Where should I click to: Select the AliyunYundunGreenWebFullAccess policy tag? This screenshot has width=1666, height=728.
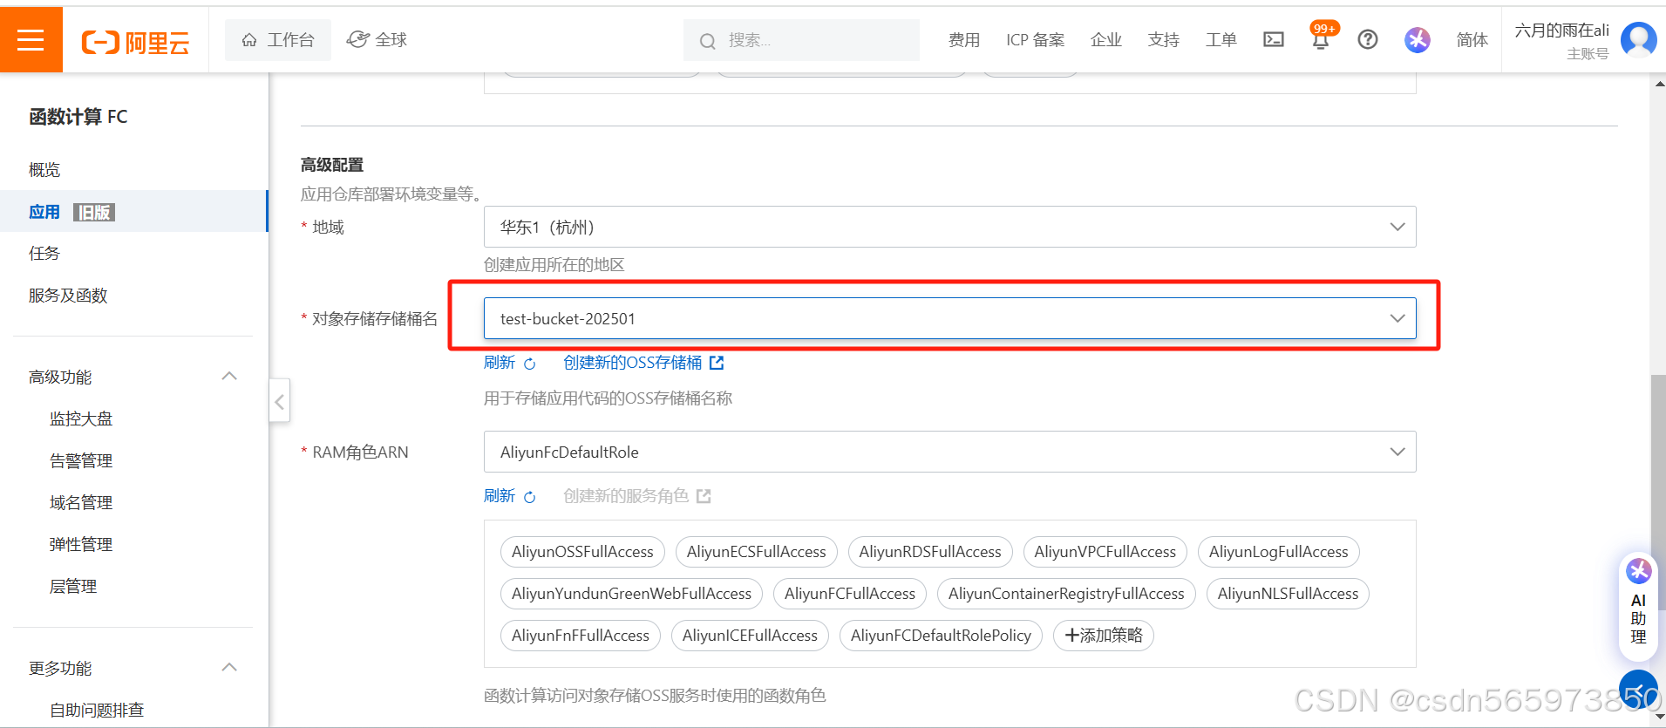pos(631,594)
